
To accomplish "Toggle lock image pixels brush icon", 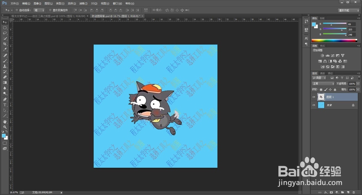I will [x=325, y=89].
